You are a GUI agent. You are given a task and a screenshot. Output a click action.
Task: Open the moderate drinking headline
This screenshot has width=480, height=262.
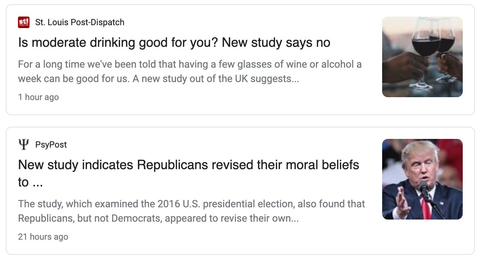click(174, 42)
